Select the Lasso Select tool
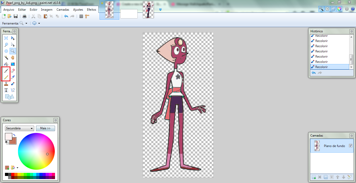This screenshot has width=356, height=183. click(x=6, y=45)
